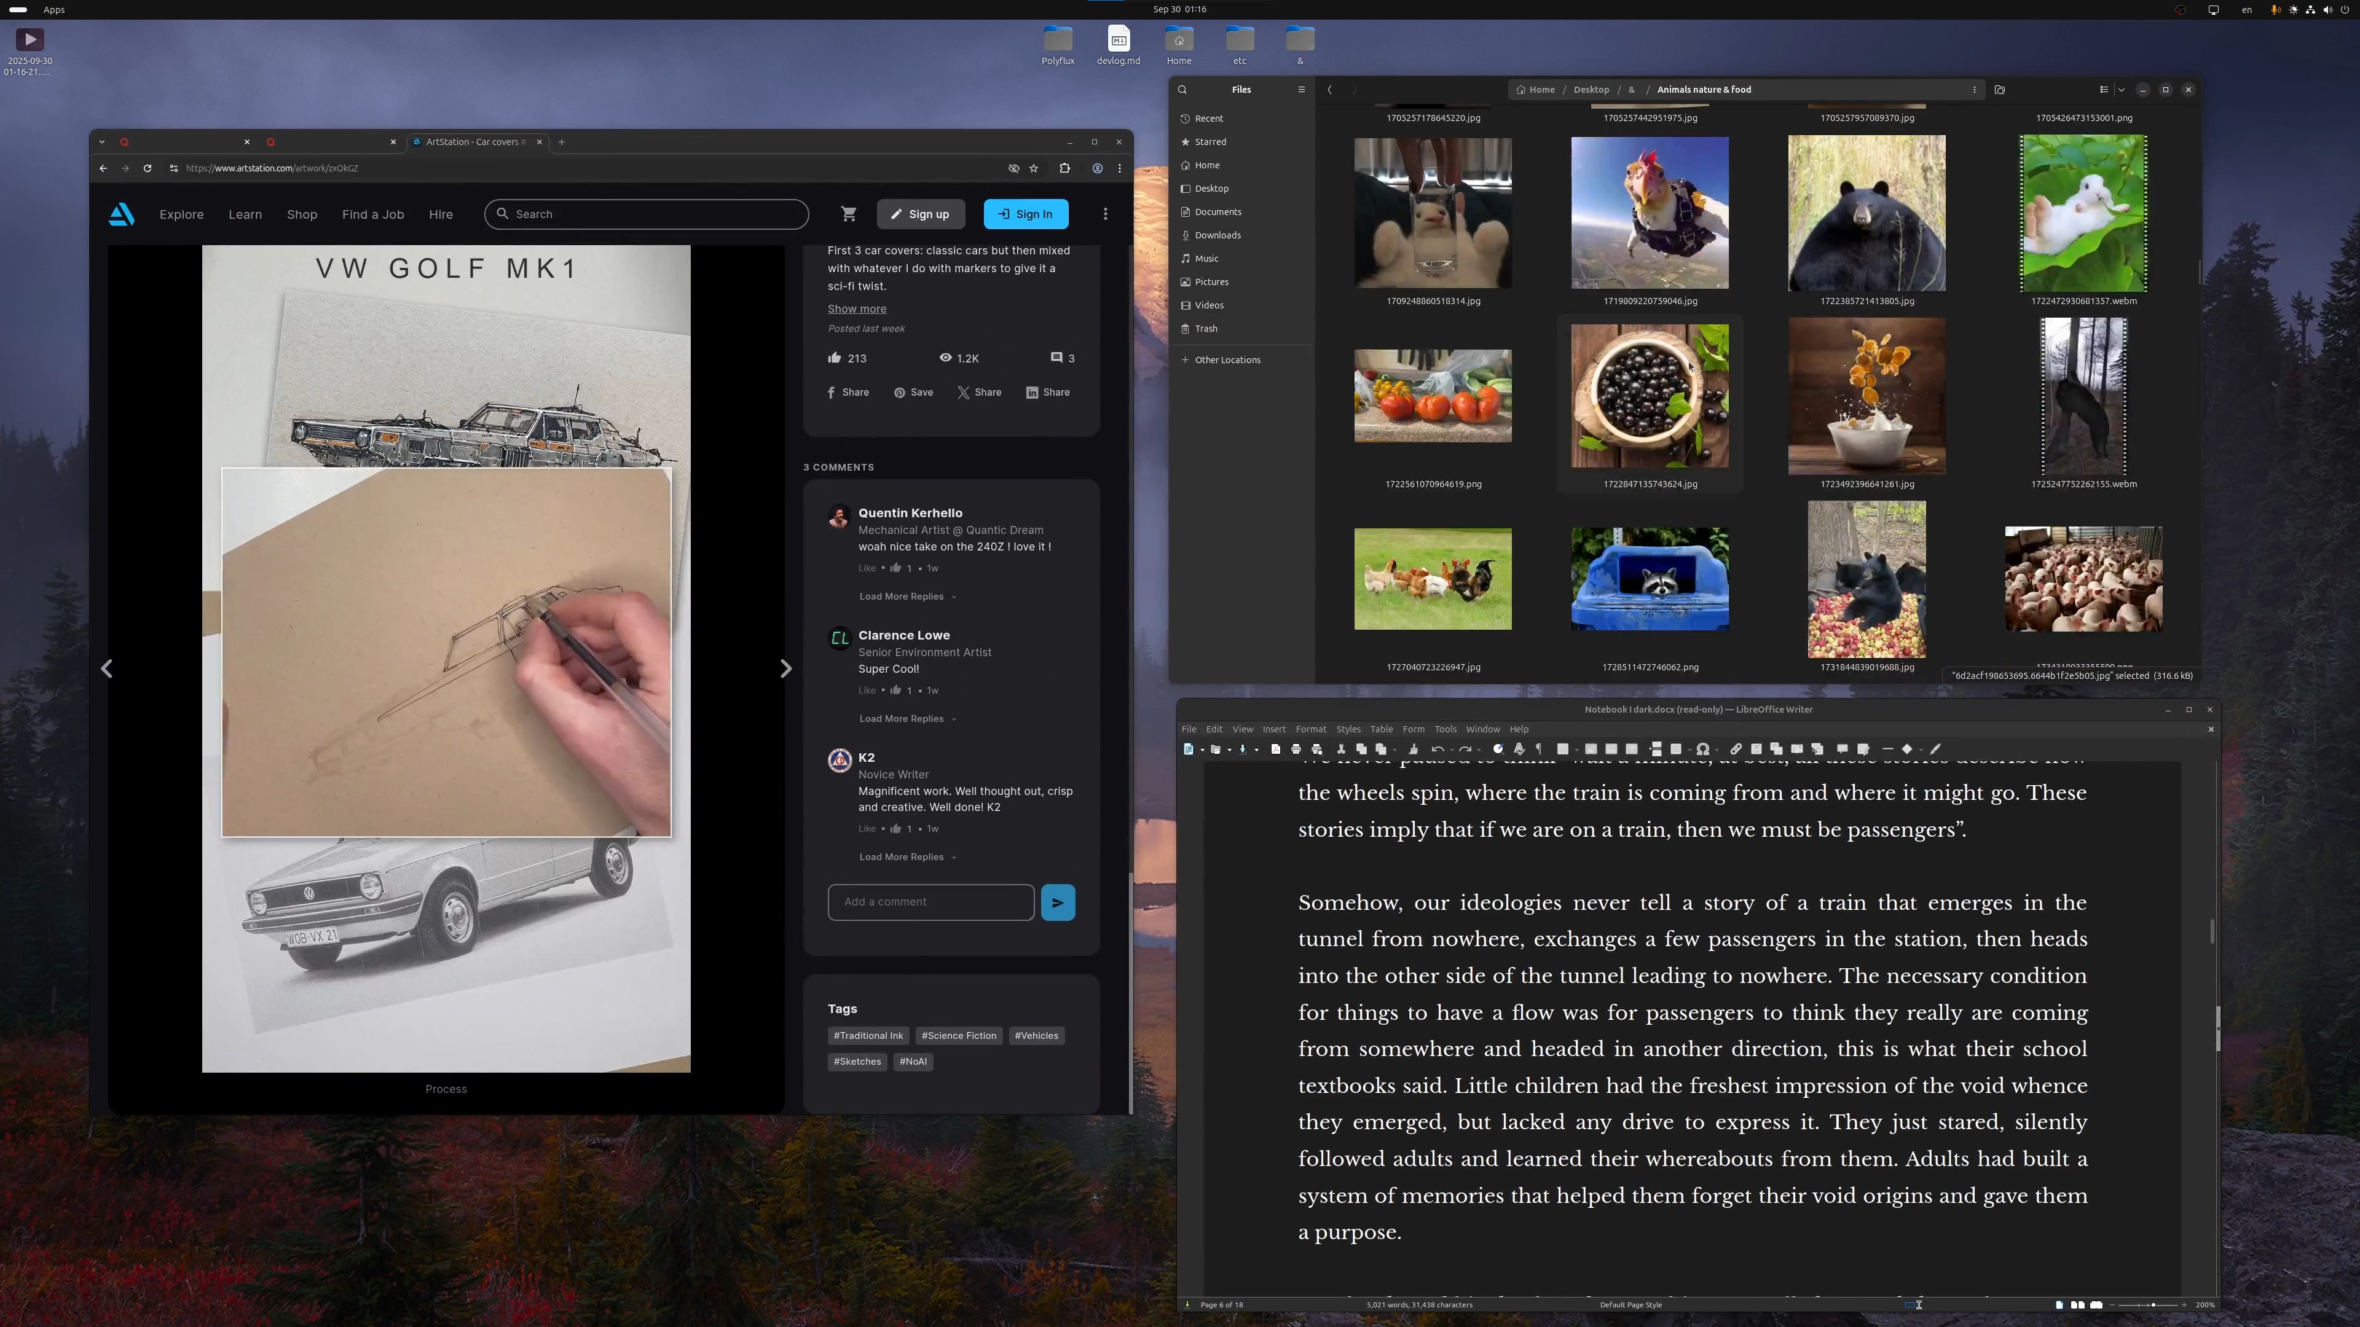
Task: Click the Show more description link
Action: coord(857,310)
